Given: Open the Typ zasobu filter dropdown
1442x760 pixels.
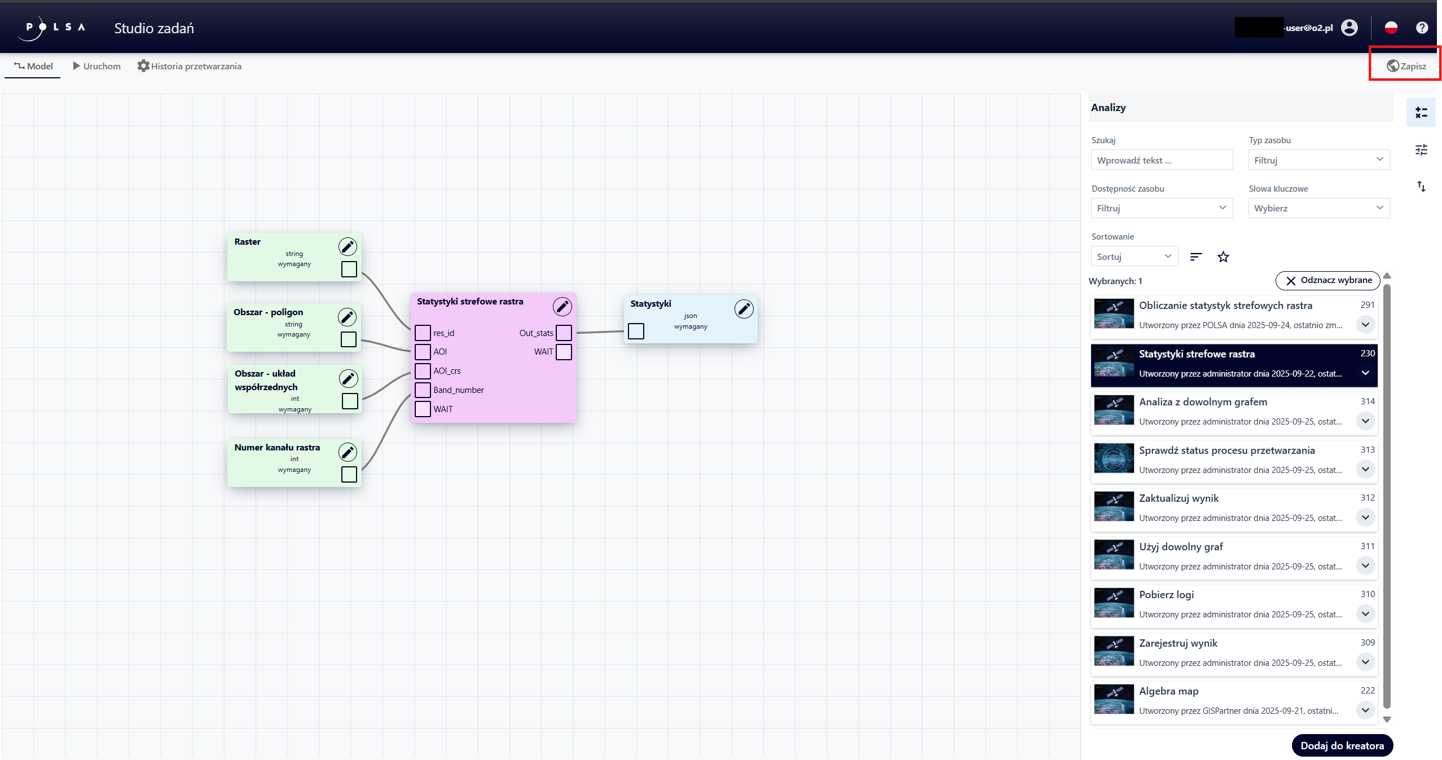Looking at the screenshot, I should 1318,160.
